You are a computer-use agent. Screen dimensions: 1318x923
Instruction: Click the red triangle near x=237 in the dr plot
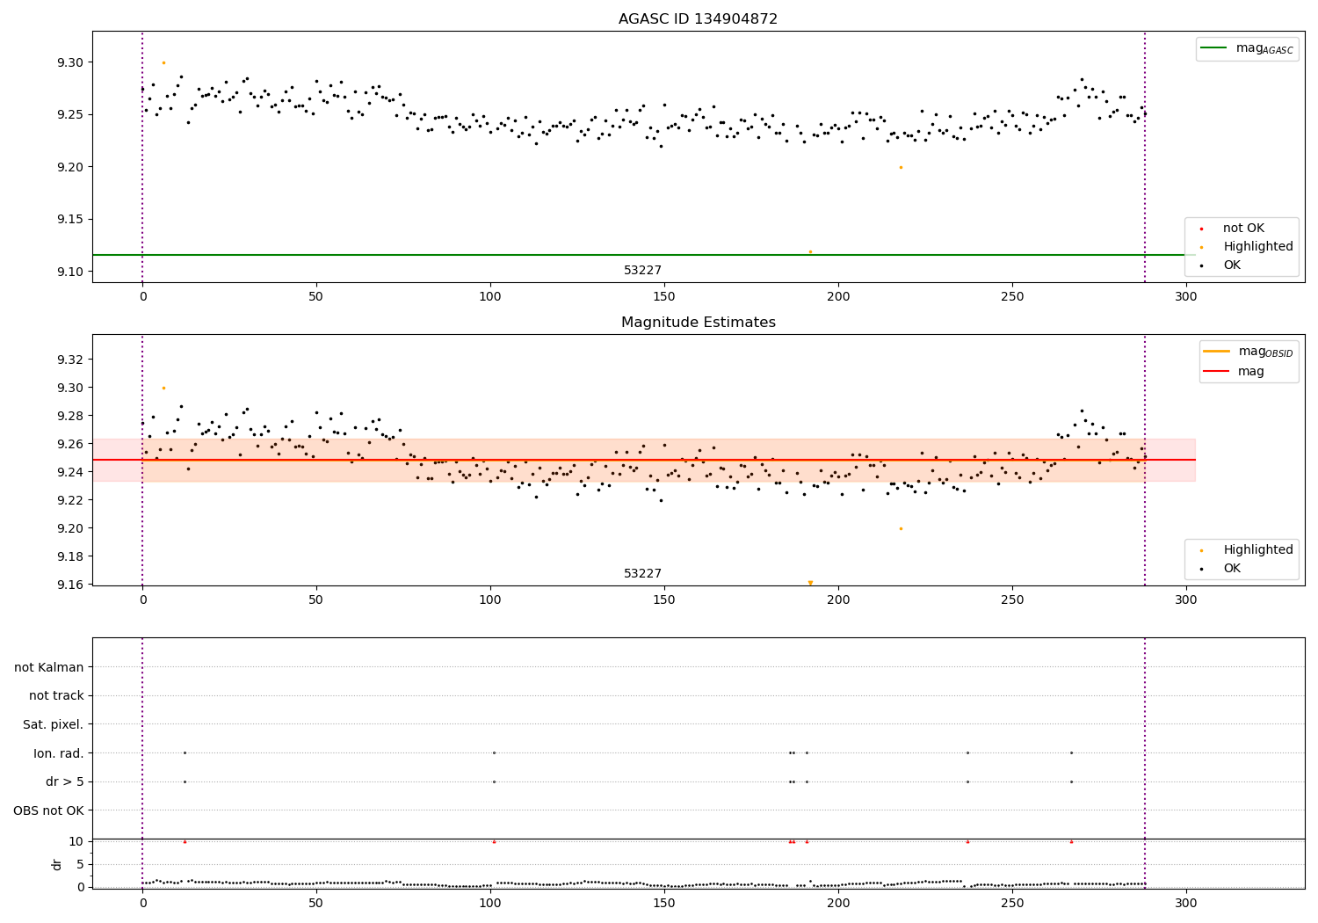click(x=967, y=841)
